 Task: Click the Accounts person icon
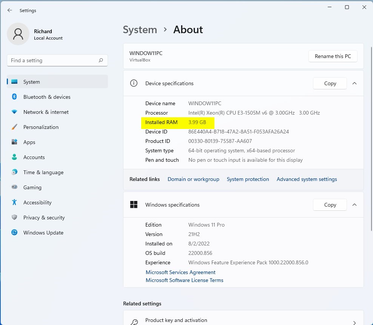pyautogui.click(x=14, y=157)
